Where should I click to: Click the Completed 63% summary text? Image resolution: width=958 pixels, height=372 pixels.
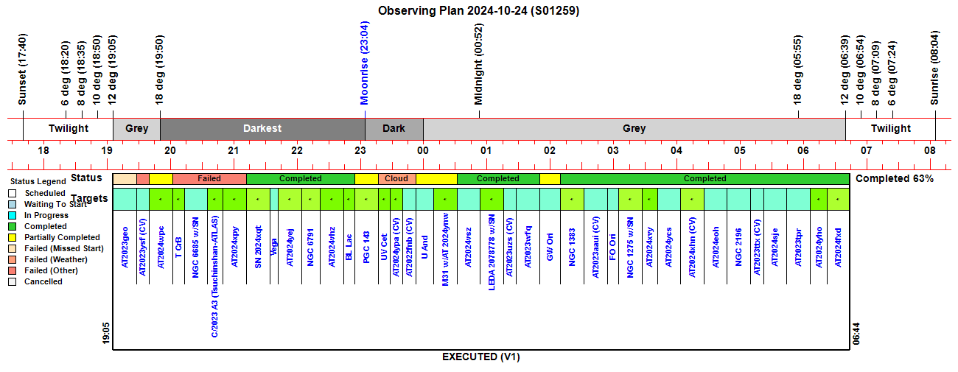(x=894, y=178)
